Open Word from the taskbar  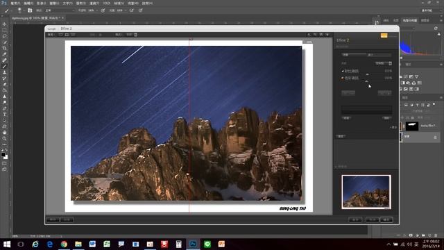pos(92,244)
